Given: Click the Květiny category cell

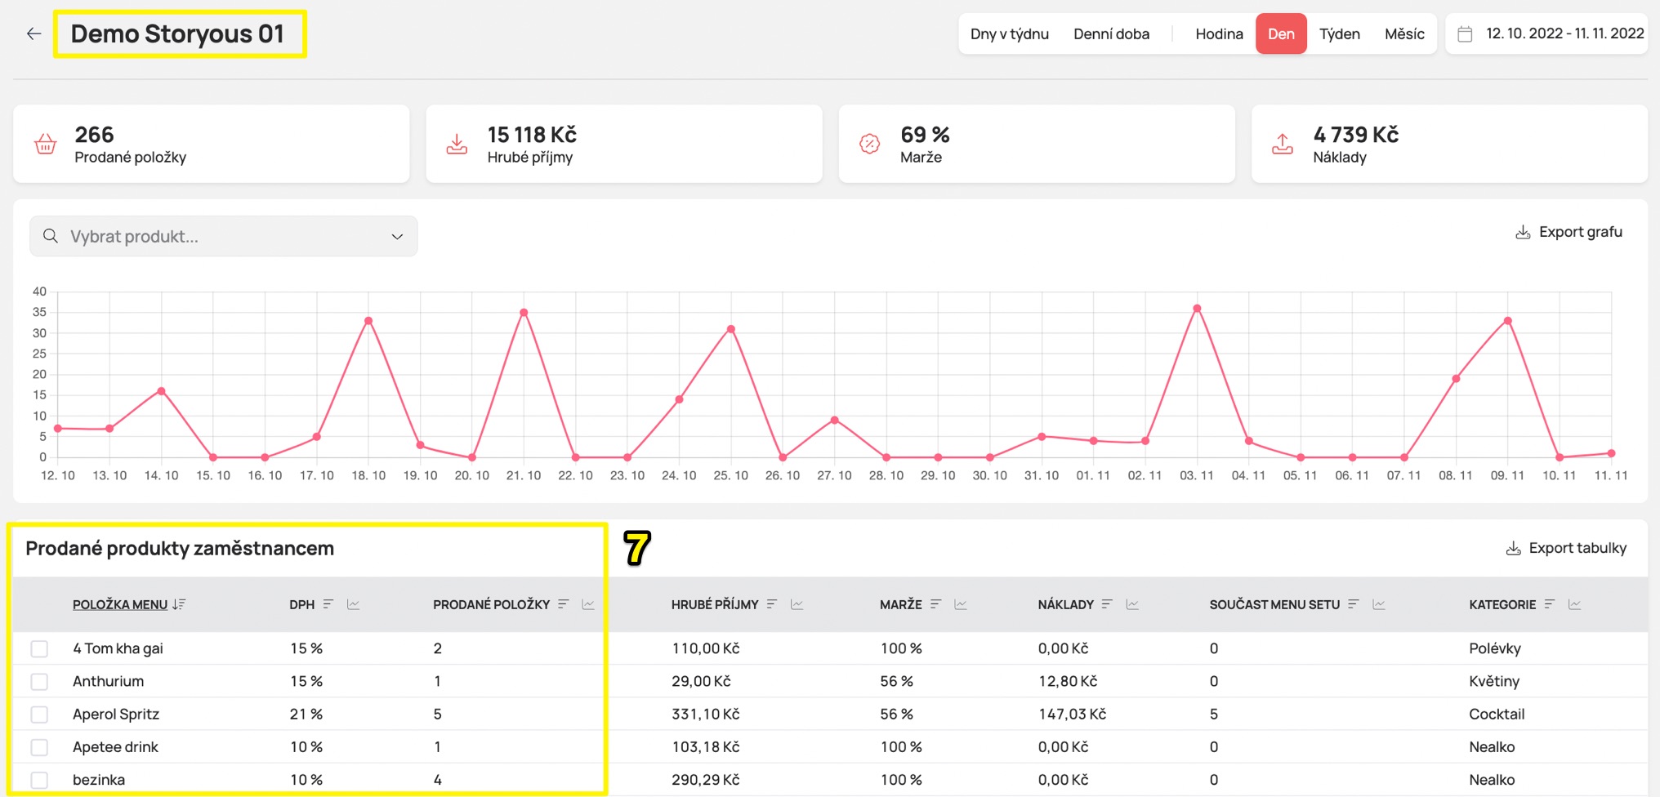Looking at the screenshot, I should pos(1494,681).
